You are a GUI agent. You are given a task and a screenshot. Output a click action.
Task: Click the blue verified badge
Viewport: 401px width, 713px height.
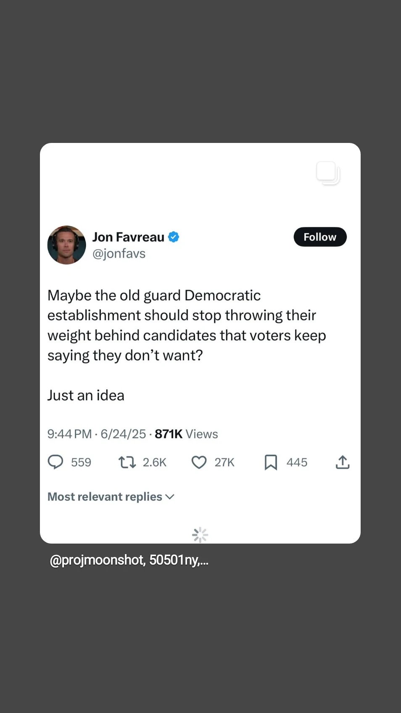174,237
